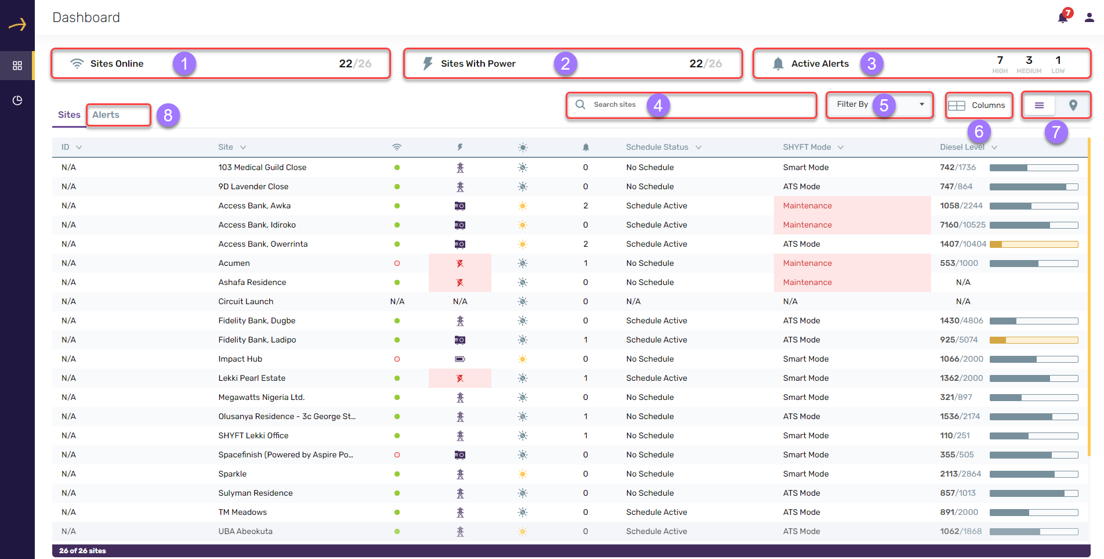Click the UBA Abeokuta site name

(245, 532)
